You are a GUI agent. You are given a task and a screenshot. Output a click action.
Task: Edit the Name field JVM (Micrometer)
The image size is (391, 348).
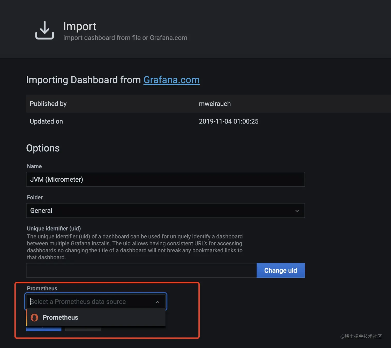pos(166,179)
